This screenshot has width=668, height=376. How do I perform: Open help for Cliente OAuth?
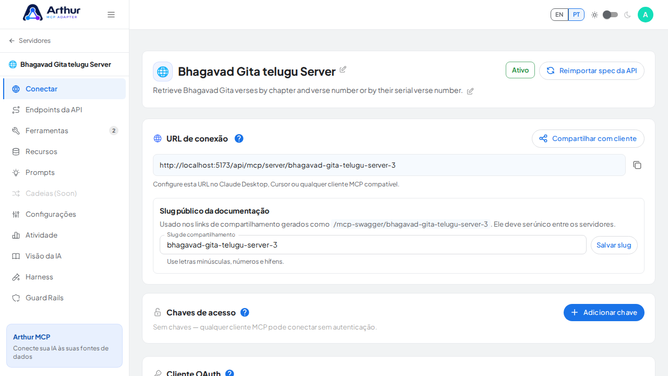tap(230, 374)
